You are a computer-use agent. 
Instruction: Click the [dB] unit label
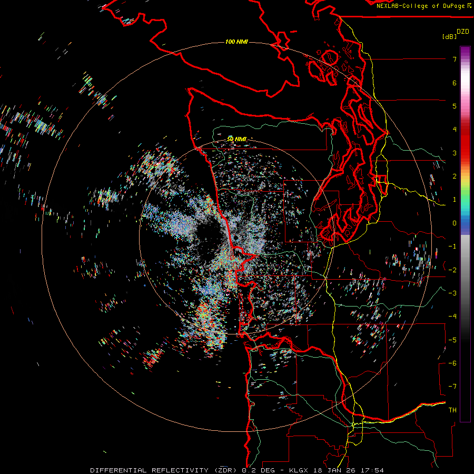pyautogui.click(x=450, y=36)
